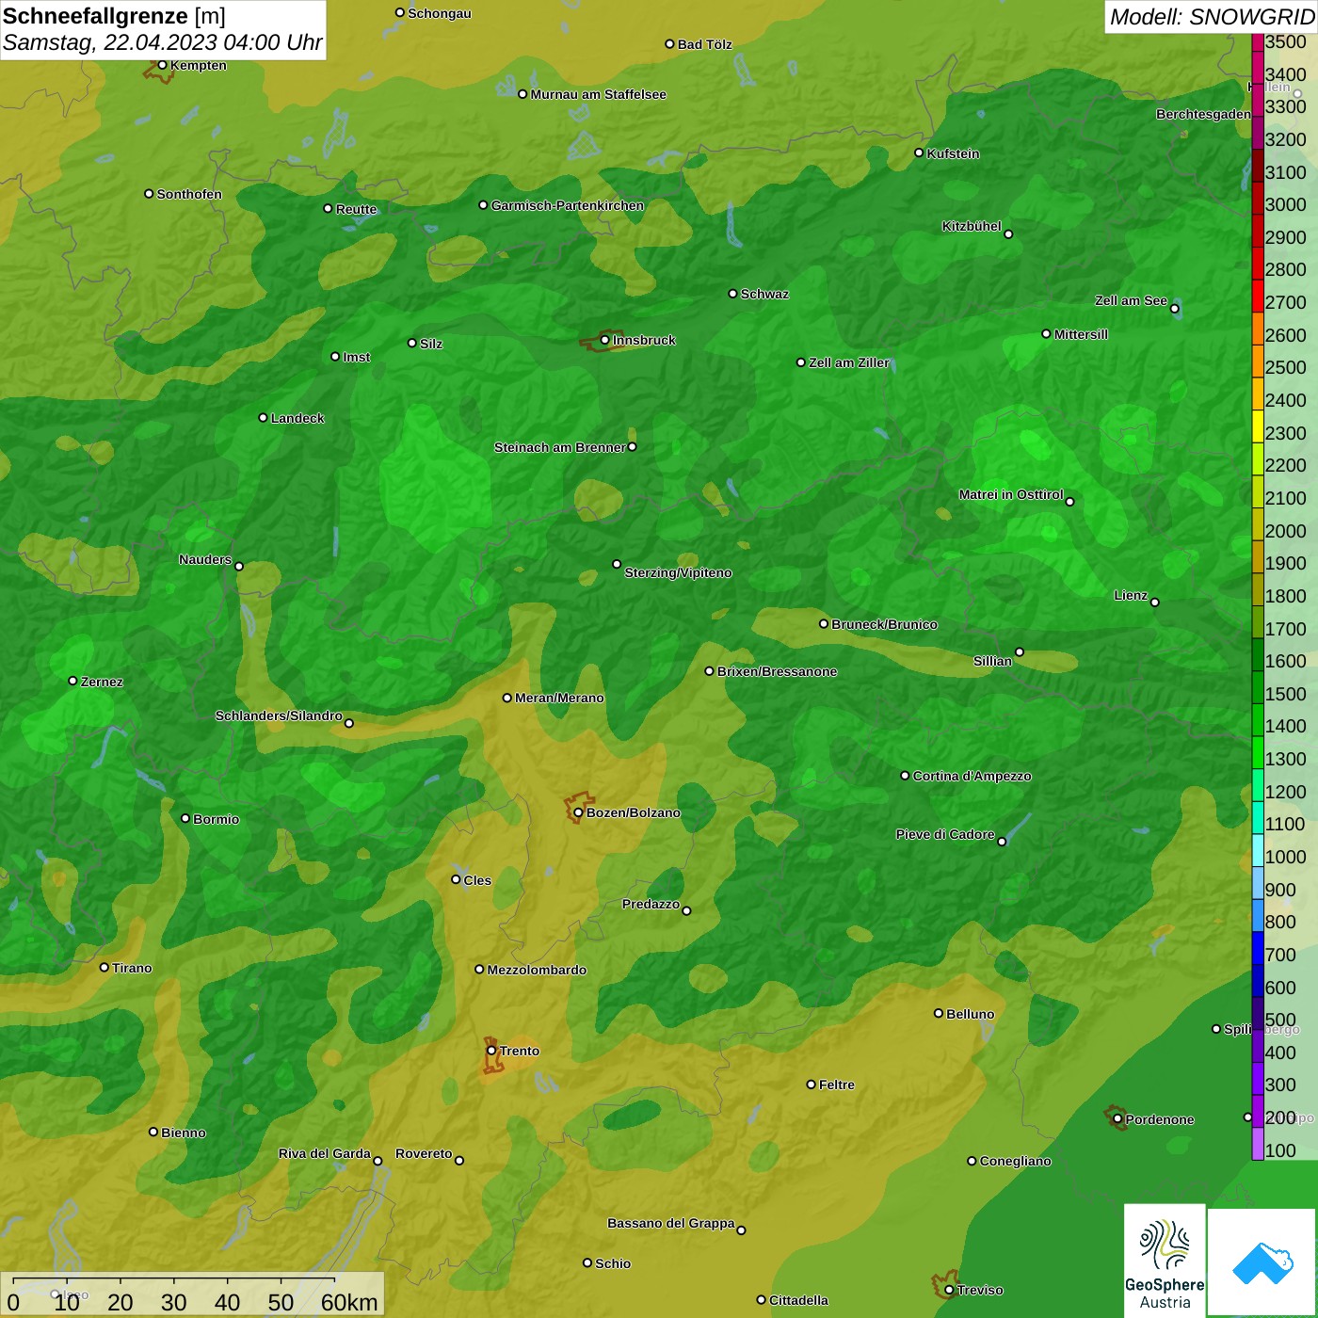Image resolution: width=1318 pixels, height=1318 pixels.
Task: Click the 'Garmisch-Partenkirchen' label
Action: pos(568,205)
